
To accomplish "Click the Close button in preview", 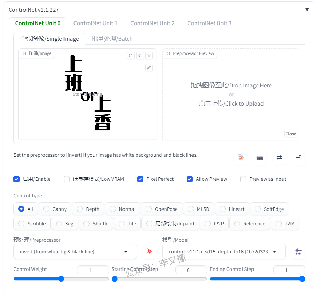I will 290,134.
